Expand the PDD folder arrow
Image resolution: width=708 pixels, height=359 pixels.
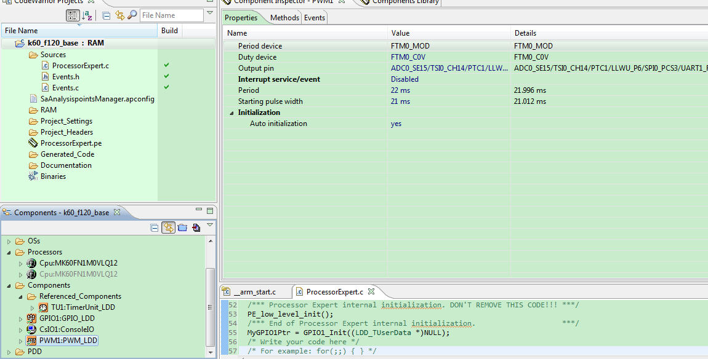(x=9, y=352)
